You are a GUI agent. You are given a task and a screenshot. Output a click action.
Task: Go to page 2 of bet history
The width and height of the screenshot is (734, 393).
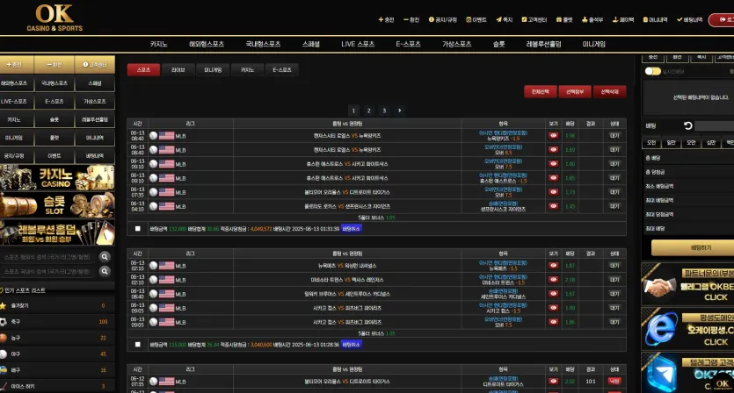point(369,111)
